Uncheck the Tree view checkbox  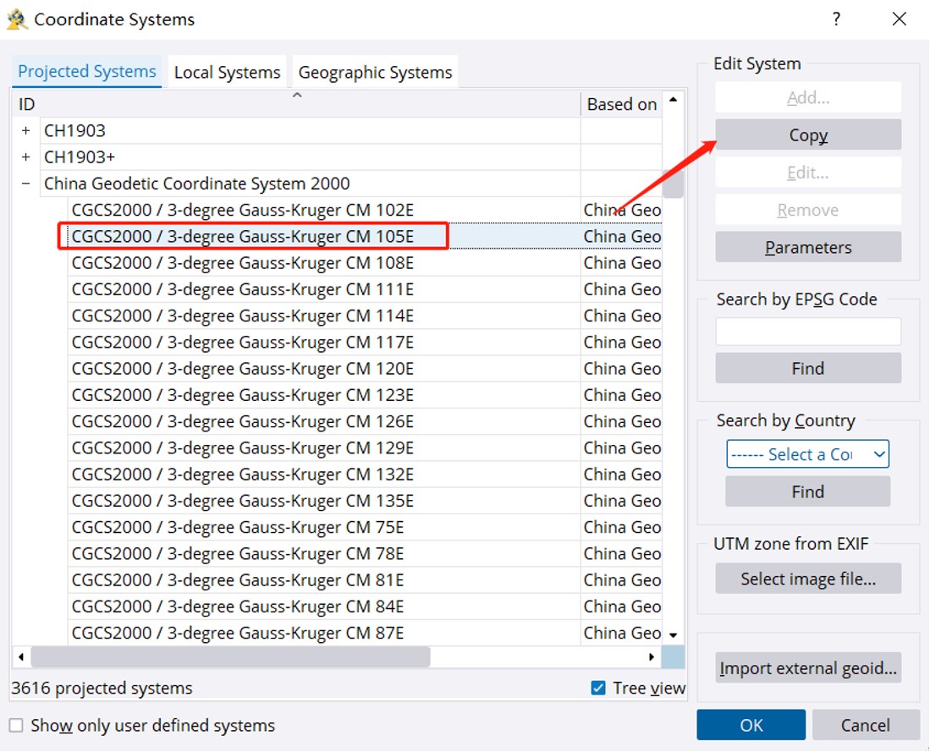click(598, 688)
